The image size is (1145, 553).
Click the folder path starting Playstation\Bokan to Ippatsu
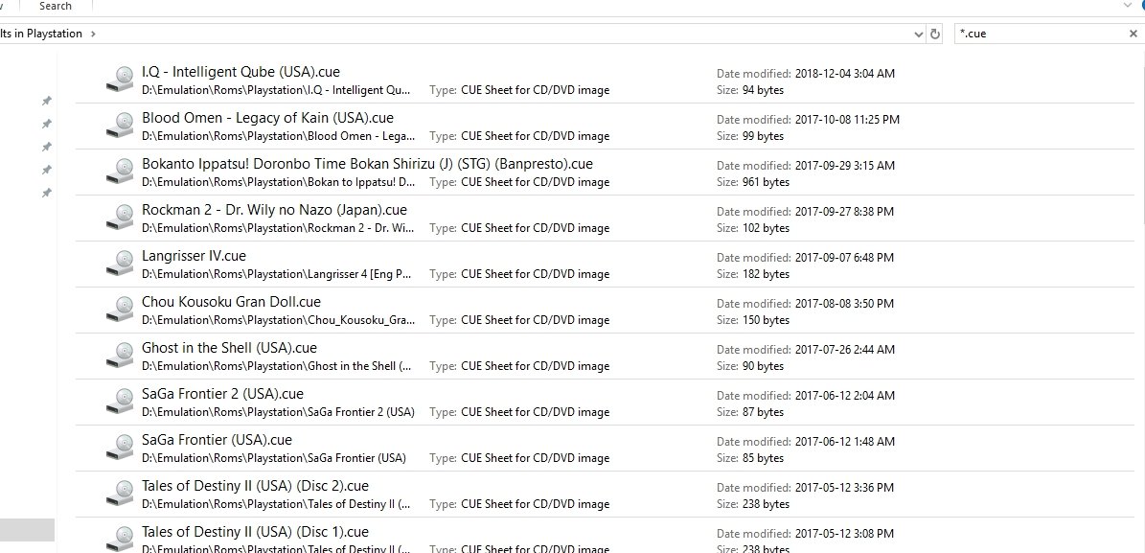click(278, 183)
